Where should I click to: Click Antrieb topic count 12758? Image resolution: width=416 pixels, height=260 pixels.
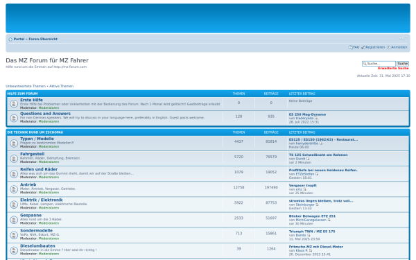click(239, 188)
